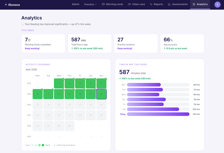
Task: Select April 15 calendar day
Action: (59, 105)
